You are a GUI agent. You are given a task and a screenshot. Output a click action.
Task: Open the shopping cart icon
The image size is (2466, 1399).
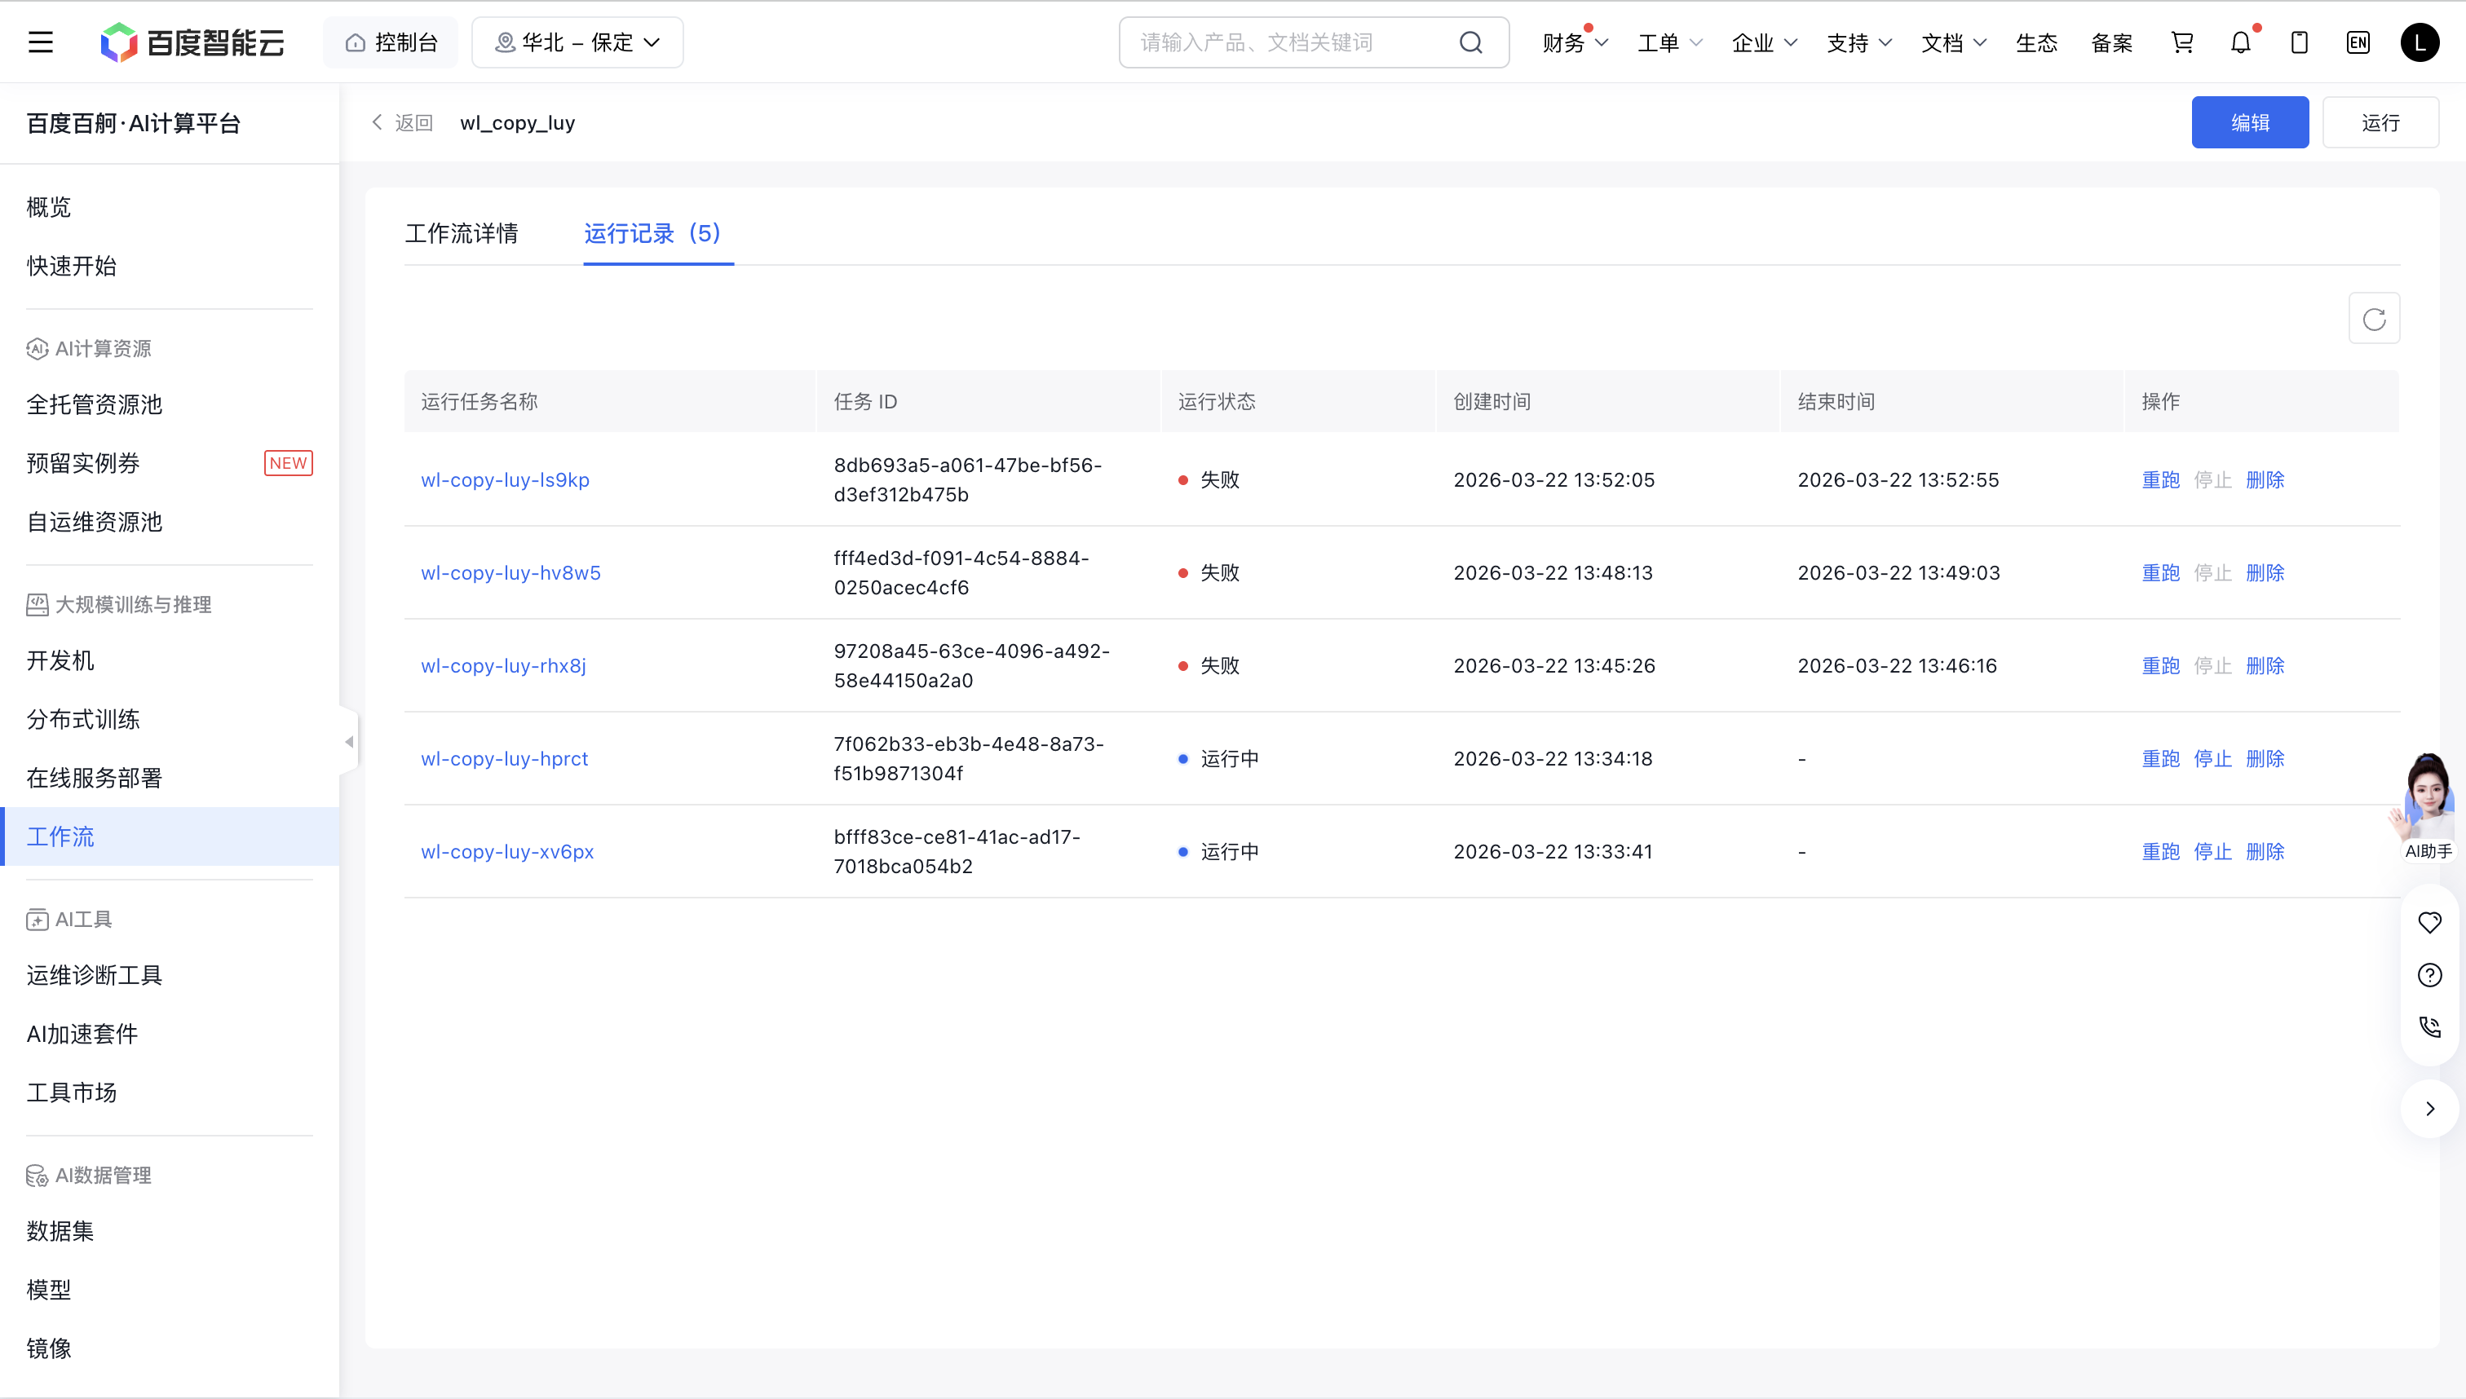point(2181,42)
